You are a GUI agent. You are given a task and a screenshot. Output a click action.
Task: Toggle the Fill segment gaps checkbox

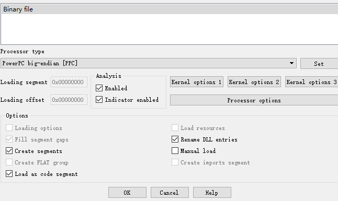pyautogui.click(x=9, y=139)
